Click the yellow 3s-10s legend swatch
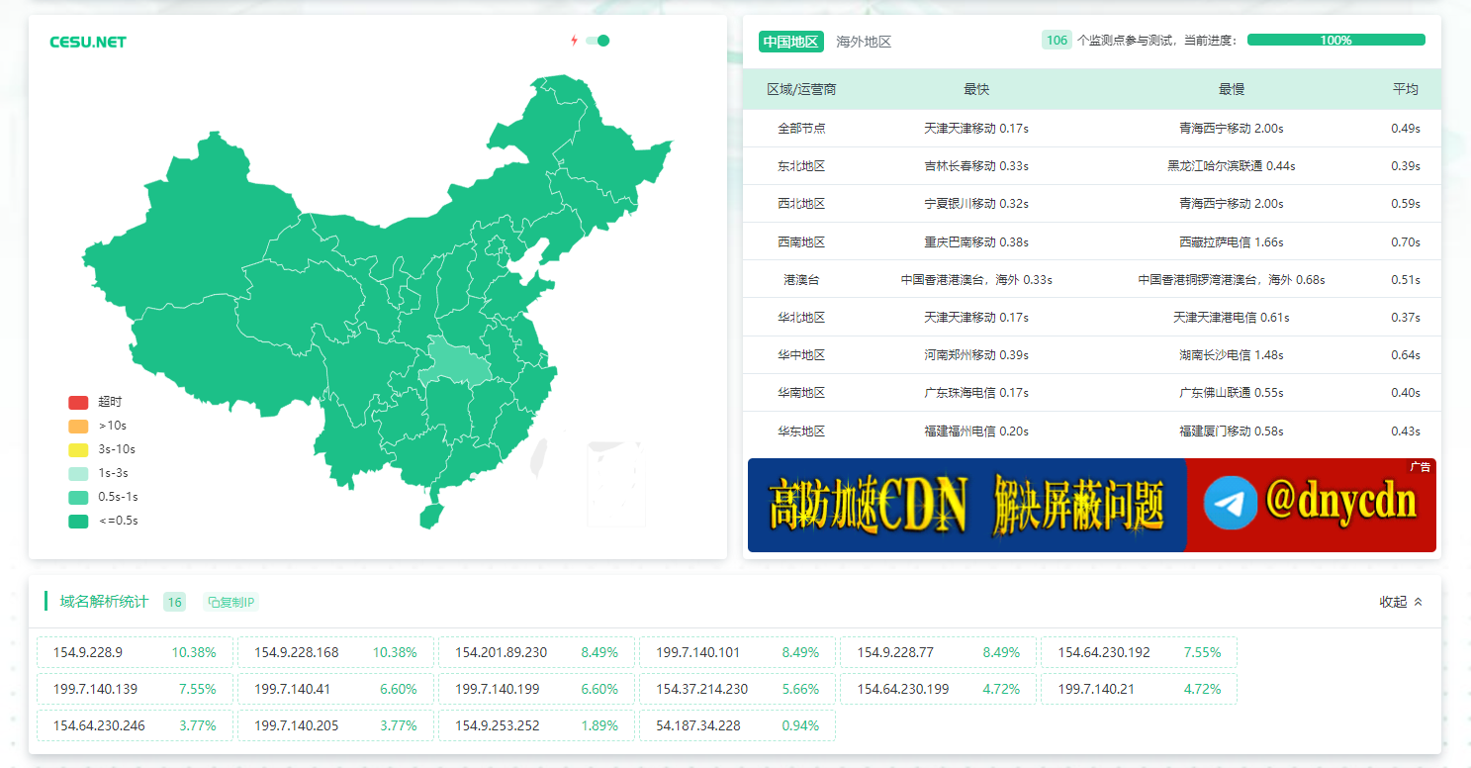 coord(78,450)
